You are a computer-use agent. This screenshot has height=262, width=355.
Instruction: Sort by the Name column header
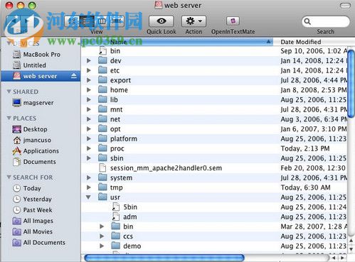(177, 42)
